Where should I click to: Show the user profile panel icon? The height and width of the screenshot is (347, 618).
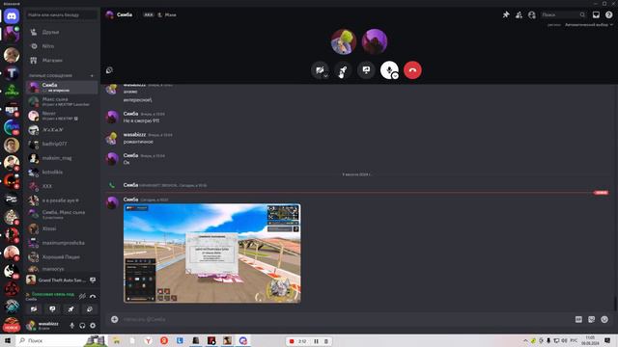(532, 15)
